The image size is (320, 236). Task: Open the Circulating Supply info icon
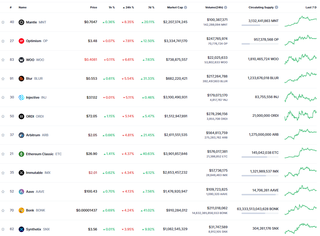276,7
